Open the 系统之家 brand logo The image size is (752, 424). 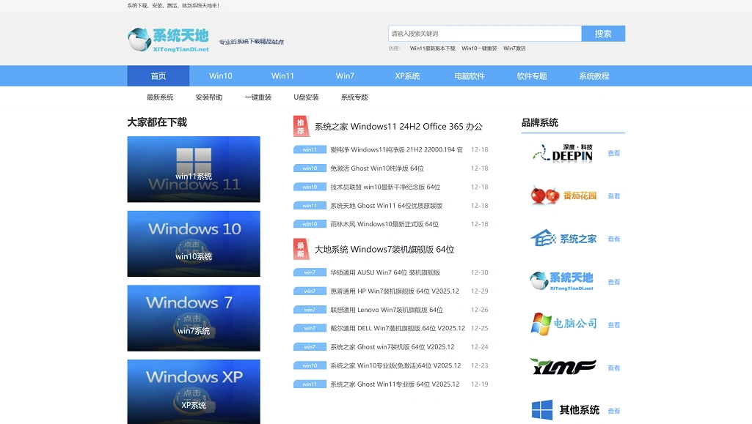tap(563, 239)
